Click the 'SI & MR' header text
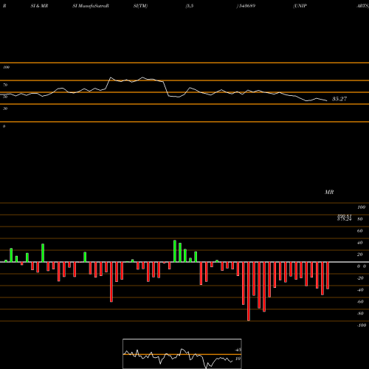The width and height of the screenshot is (369, 369). pos(39,6)
